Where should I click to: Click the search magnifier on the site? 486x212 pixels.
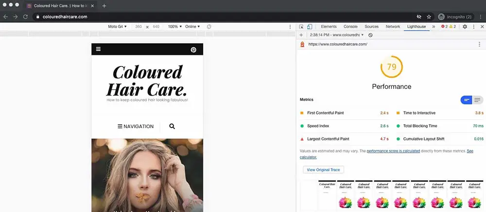172,126
